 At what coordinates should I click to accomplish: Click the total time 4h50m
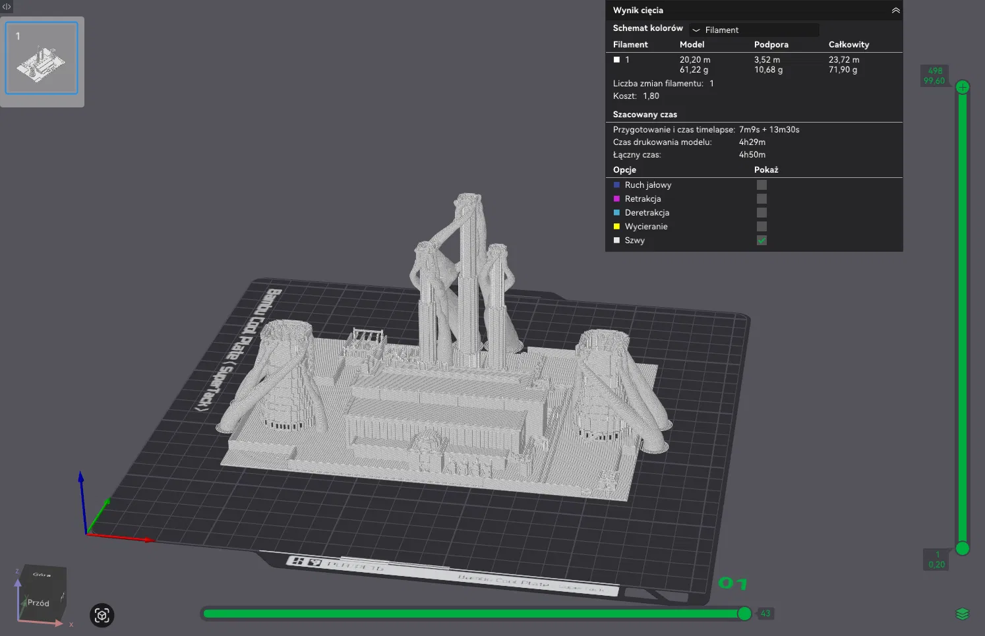coord(752,155)
